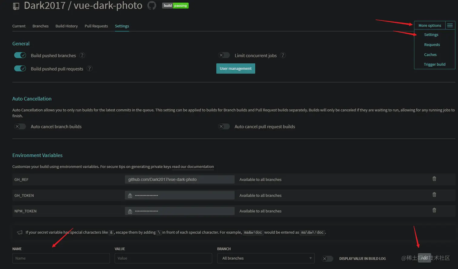Select Trigger build from options menu
Viewport: 458px width, 269px height.
pos(434,64)
